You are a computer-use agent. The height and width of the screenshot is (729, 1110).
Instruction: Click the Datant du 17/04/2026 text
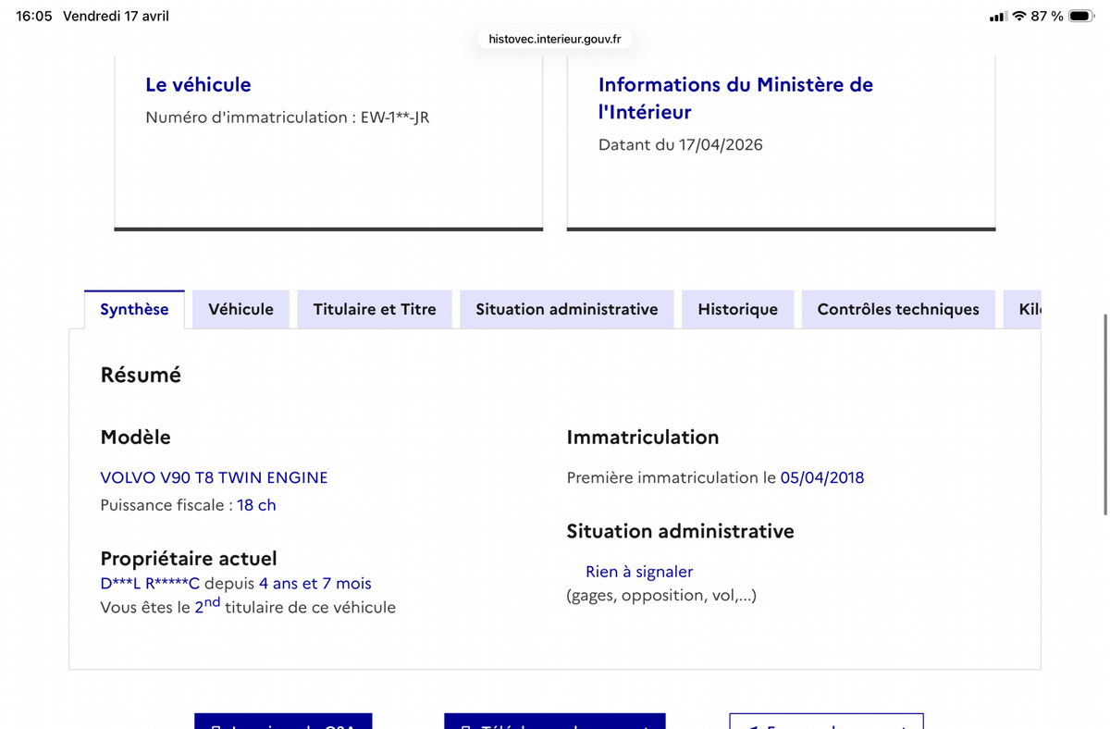681,144
